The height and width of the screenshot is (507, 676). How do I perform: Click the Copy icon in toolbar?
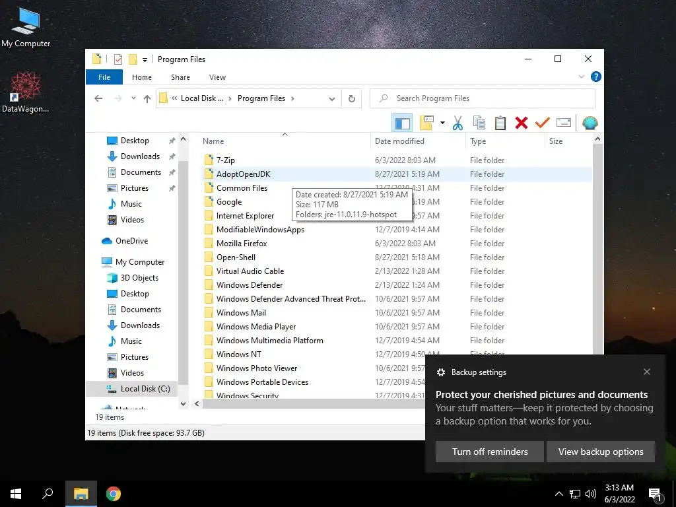point(479,123)
